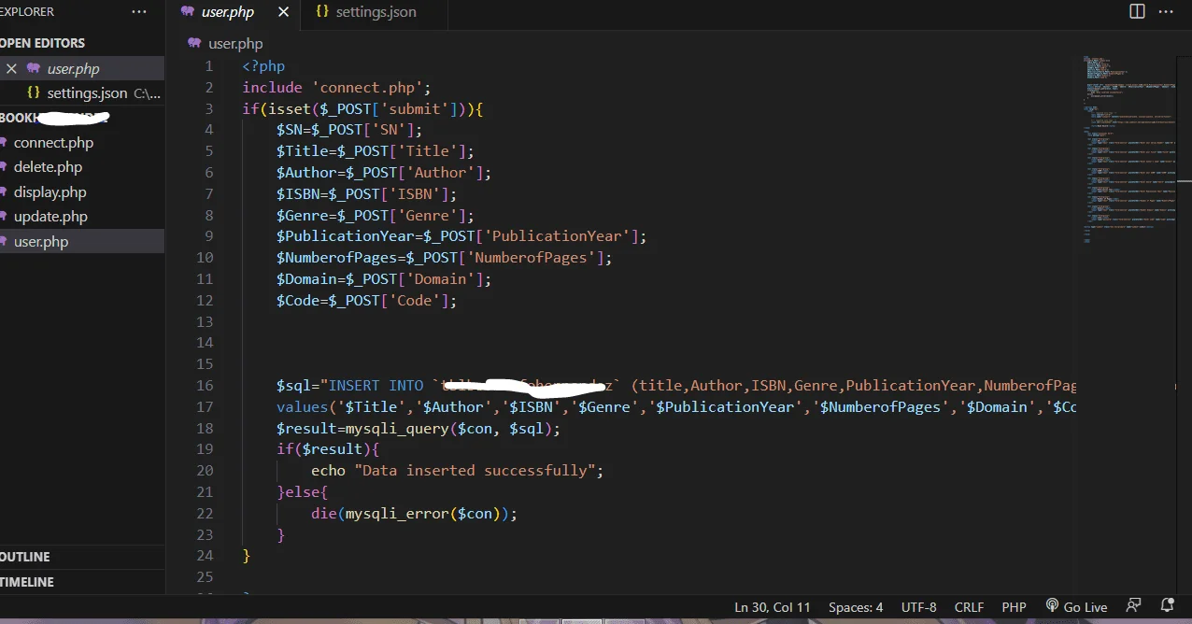
Task: Click the PHP elephant icon in breadcrumb
Action: click(194, 43)
